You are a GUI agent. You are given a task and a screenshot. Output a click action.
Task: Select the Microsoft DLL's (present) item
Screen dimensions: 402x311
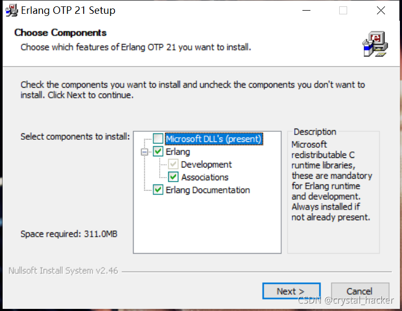tap(214, 139)
